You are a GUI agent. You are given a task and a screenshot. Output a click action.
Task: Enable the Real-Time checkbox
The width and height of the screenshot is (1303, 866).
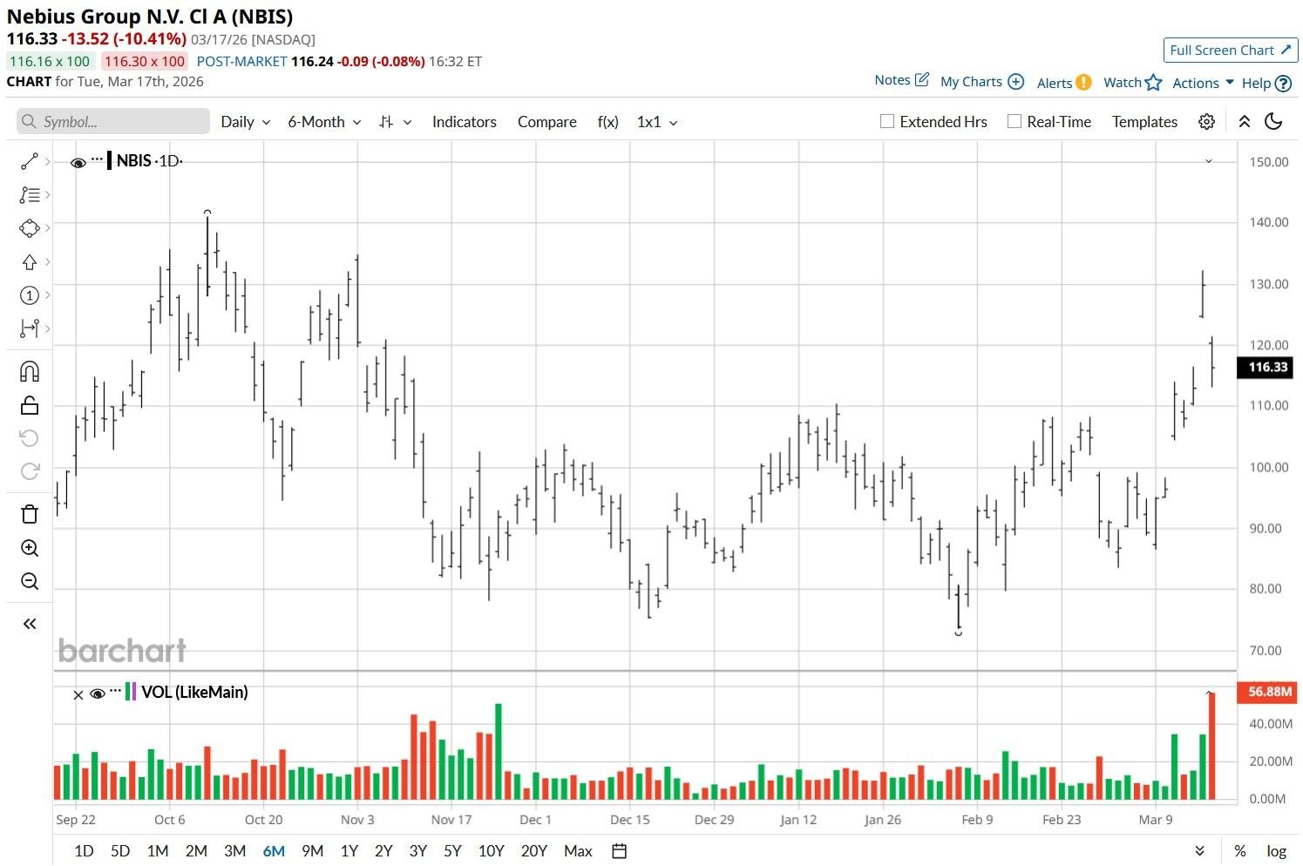[x=1015, y=122]
